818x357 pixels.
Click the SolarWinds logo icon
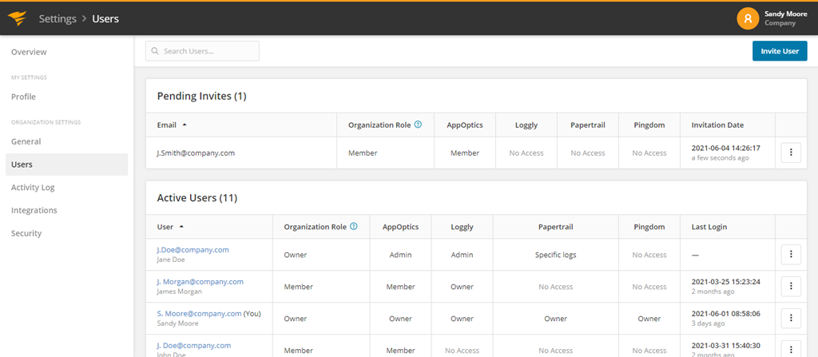click(x=18, y=18)
